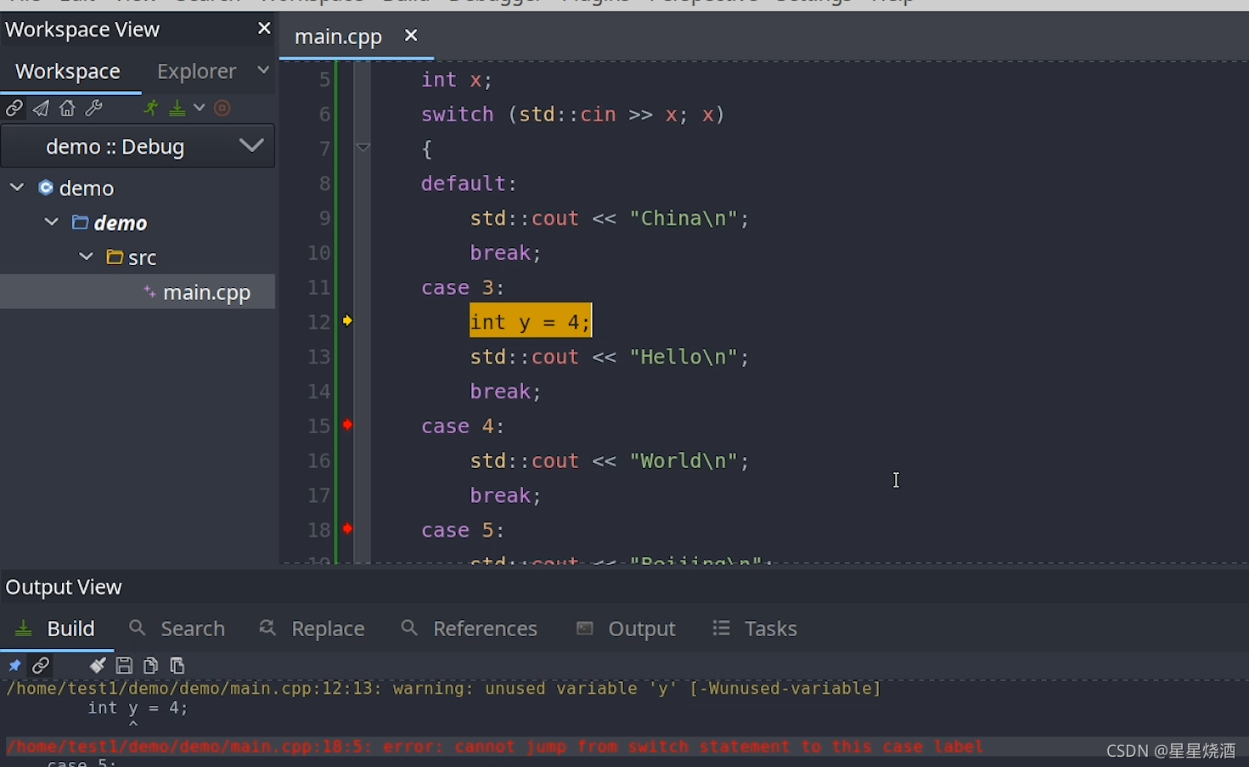Click the unused variable 'y' warning line

[443, 688]
